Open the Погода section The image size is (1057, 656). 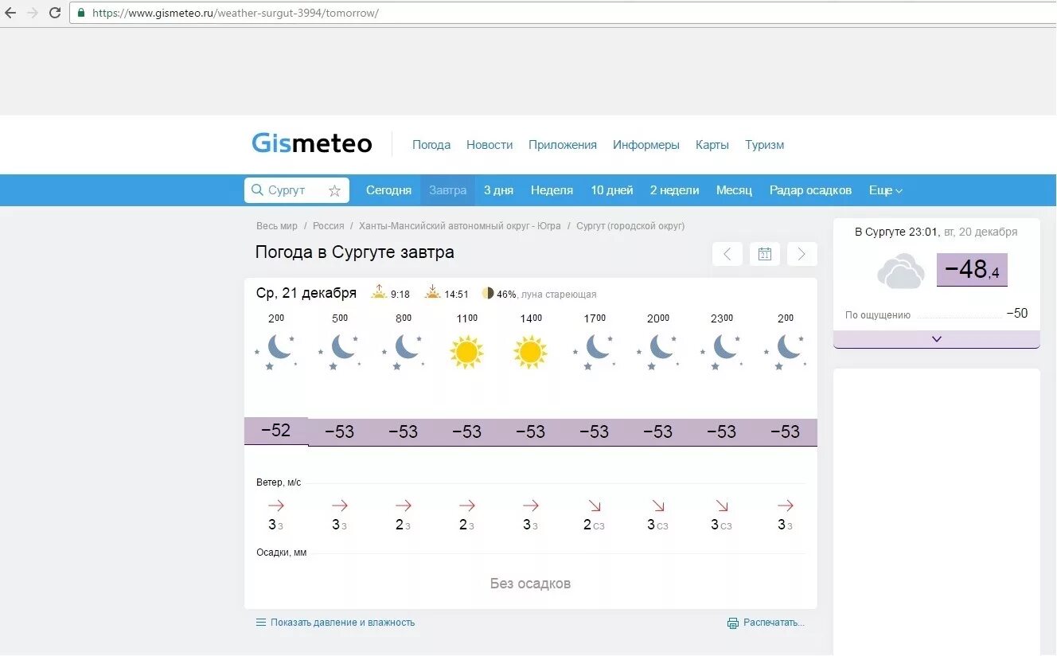coord(431,145)
